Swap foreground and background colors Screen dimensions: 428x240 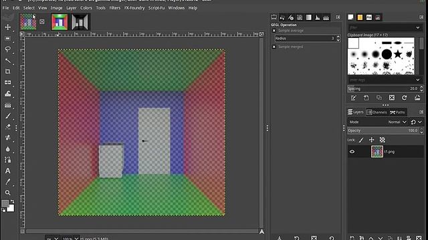tap(12, 201)
